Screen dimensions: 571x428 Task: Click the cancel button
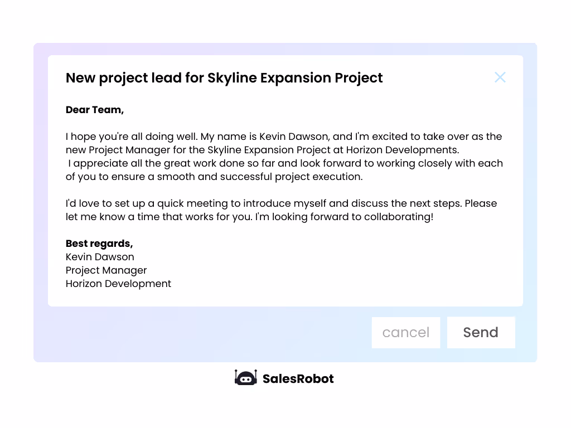click(x=405, y=332)
